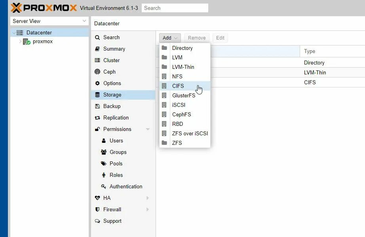Select ZFS over iSCSI storage type
The height and width of the screenshot is (237, 365).
pyautogui.click(x=185, y=133)
